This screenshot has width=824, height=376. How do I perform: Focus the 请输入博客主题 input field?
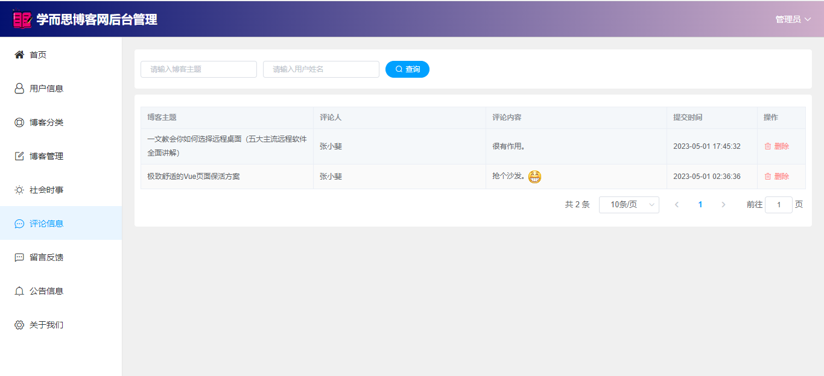[x=198, y=69]
